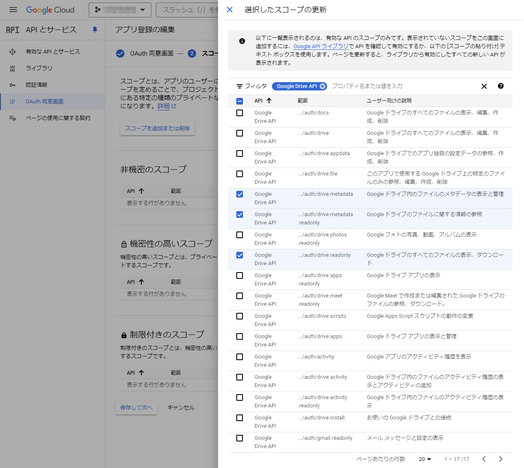Click the OAuth 同意画面 step checkmark
The width and height of the screenshot is (524, 468).
[x=120, y=54]
